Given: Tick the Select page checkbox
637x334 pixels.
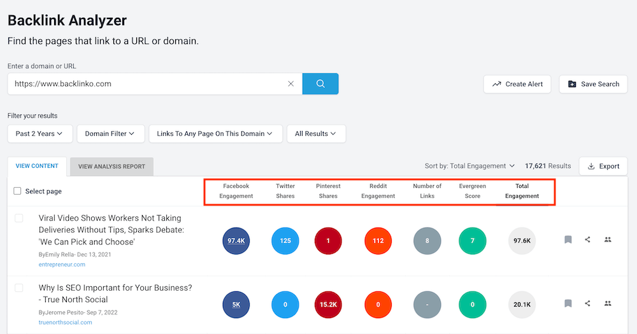Looking at the screenshot, I should (17, 191).
